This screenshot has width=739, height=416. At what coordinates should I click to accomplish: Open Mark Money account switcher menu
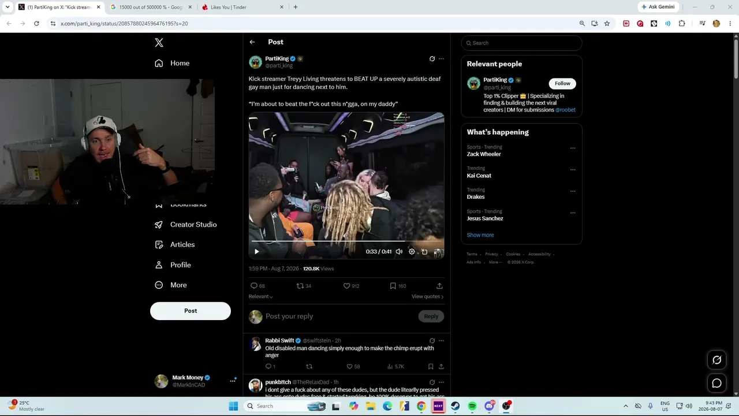233,381
